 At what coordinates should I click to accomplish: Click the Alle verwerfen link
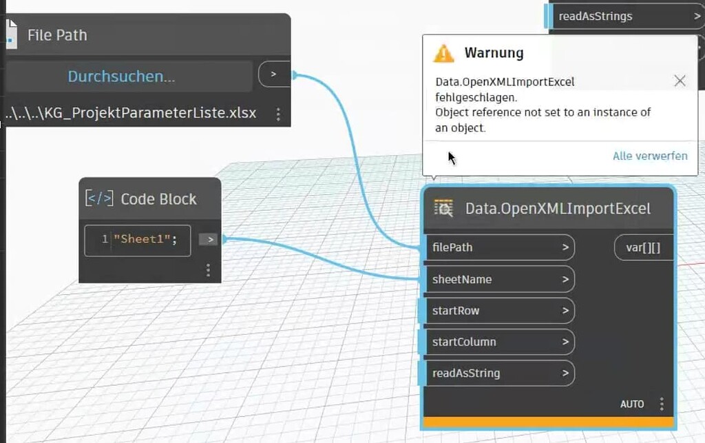click(650, 156)
